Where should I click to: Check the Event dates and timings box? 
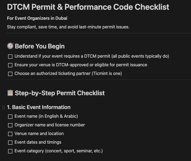coord(10,143)
